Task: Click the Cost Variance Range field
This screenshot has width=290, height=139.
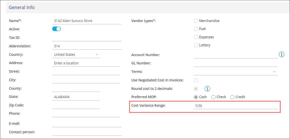Action: point(235,106)
